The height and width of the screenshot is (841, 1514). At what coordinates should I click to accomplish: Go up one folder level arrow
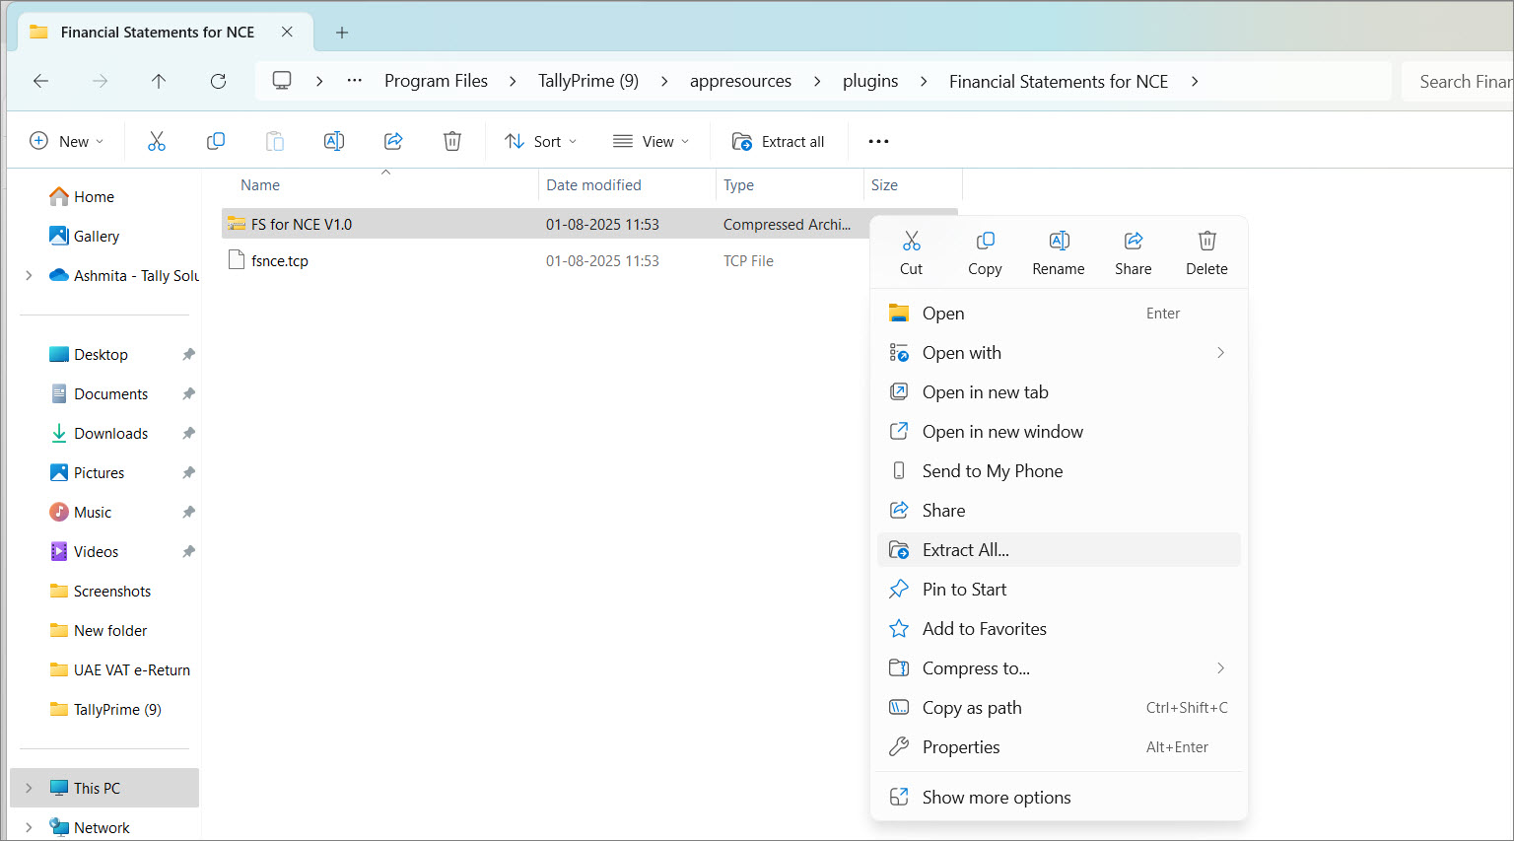coord(159,81)
